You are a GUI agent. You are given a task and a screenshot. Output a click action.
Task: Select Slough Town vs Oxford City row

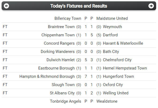(x=79, y=85)
